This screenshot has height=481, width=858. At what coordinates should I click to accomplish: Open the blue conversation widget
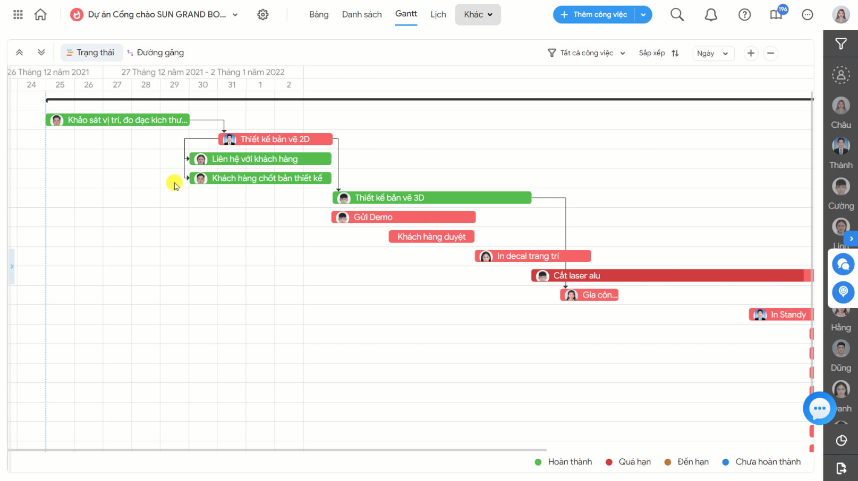click(843, 264)
